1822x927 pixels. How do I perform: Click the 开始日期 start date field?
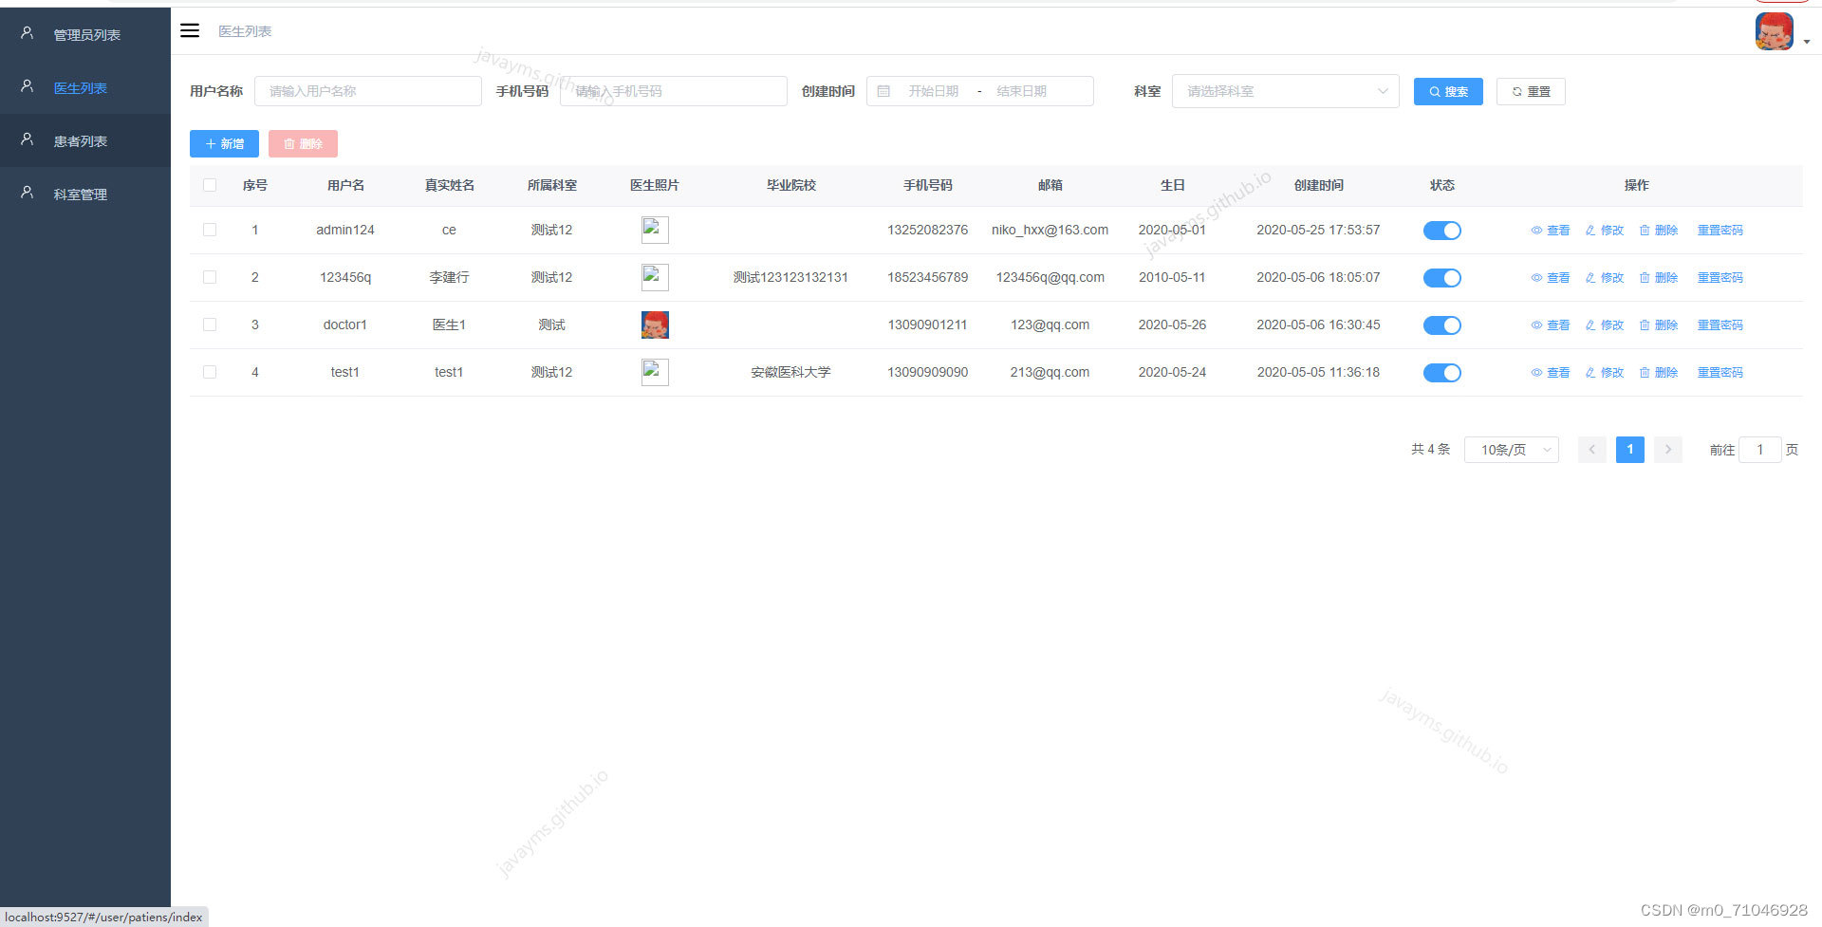click(x=934, y=91)
